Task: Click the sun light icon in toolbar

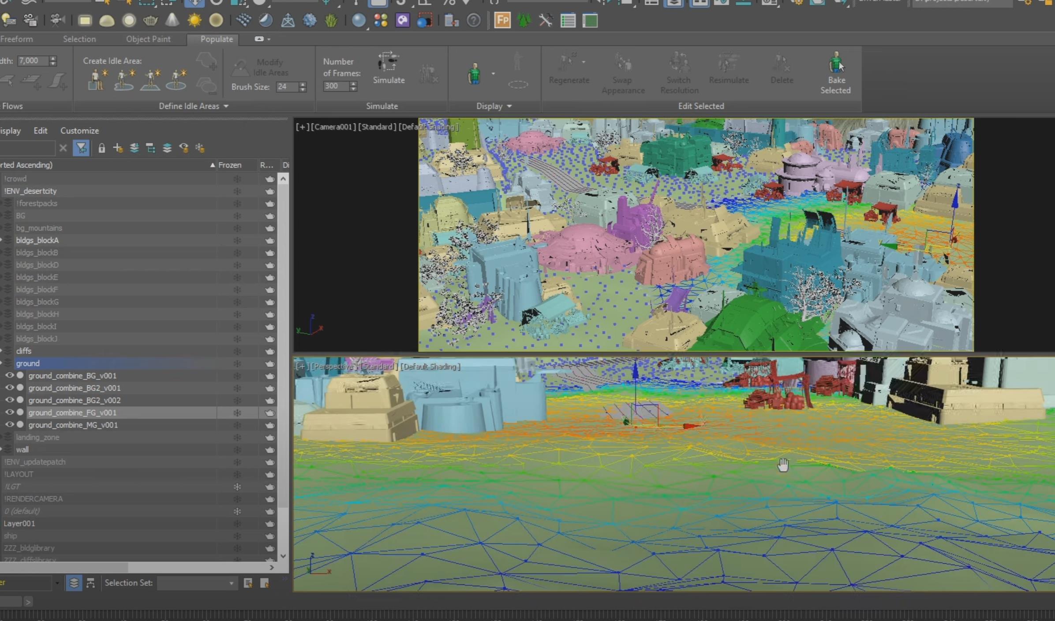Action: coord(194,20)
